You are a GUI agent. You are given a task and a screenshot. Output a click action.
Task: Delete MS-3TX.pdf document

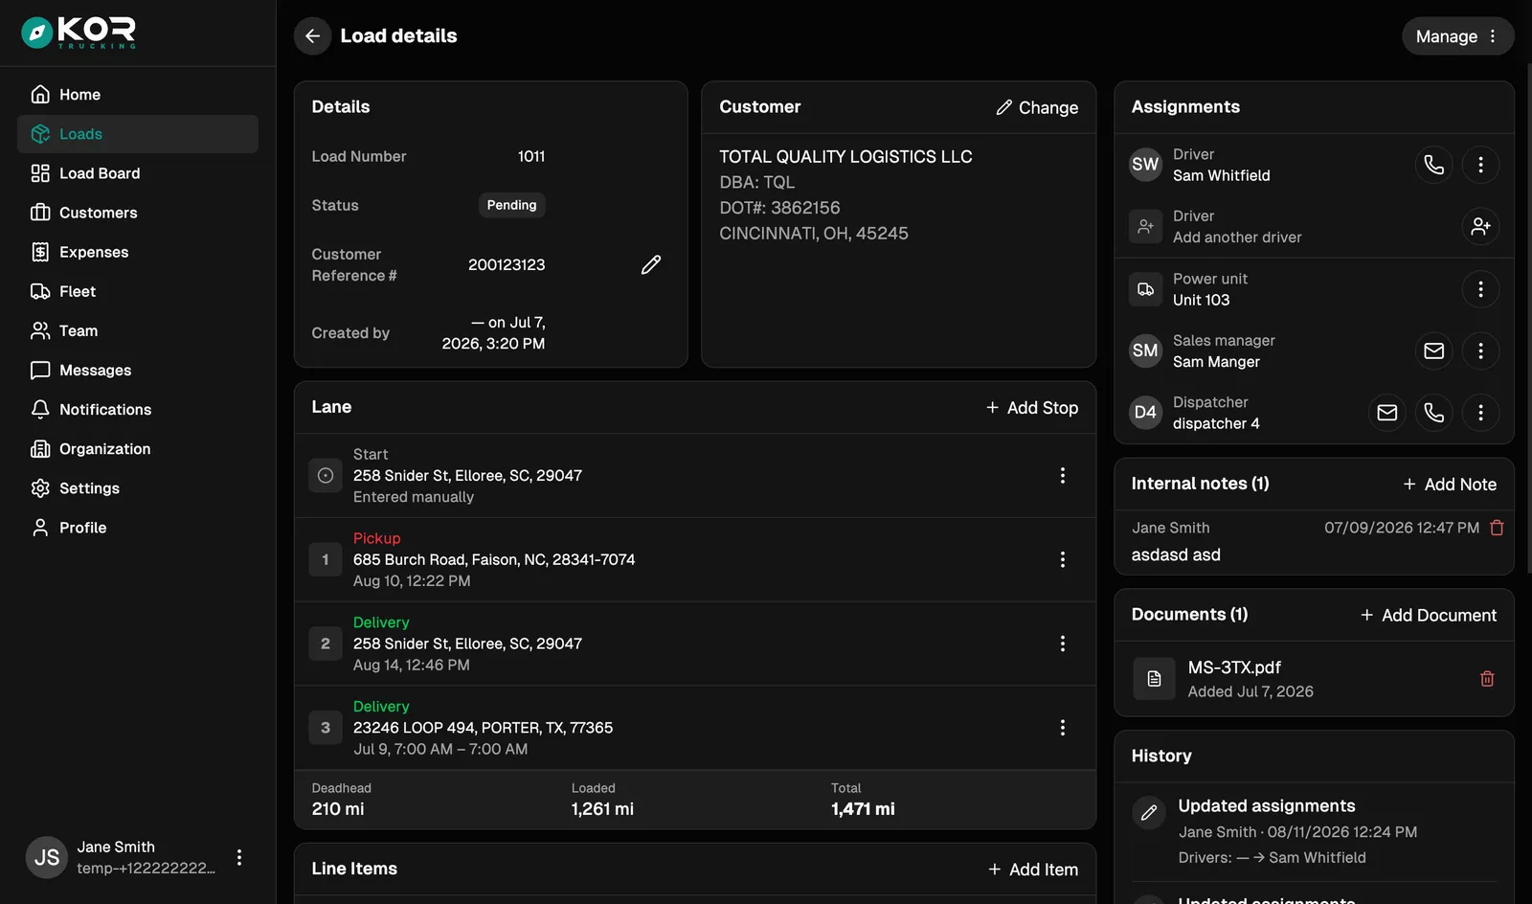[1487, 679]
